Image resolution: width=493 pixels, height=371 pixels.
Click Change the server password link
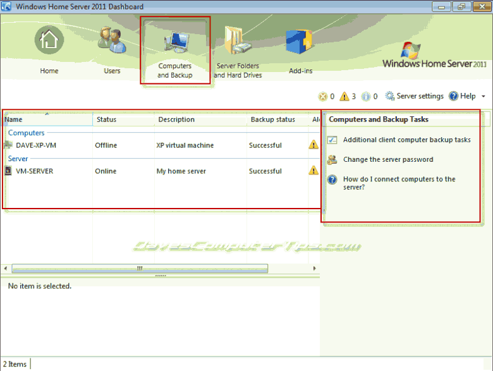click(388, 159)
